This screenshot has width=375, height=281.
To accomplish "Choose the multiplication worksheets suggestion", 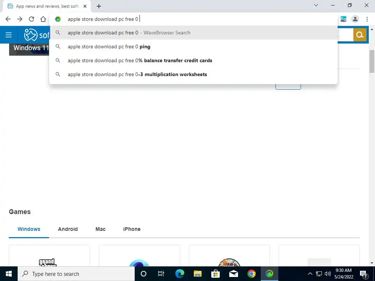I will [193, 74].
